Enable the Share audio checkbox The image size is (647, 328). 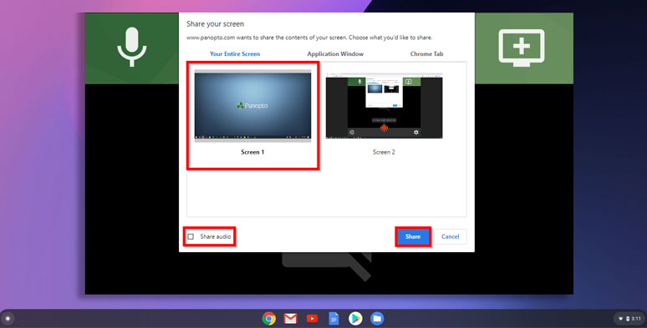click(191, 236)
